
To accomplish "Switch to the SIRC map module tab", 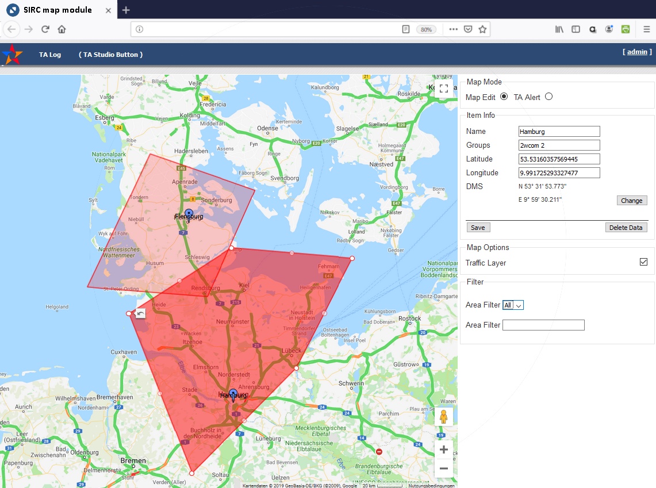I will [57, 10].
